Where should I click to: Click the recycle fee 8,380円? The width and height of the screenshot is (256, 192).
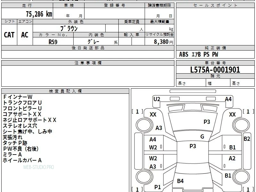tap(164, 42)
